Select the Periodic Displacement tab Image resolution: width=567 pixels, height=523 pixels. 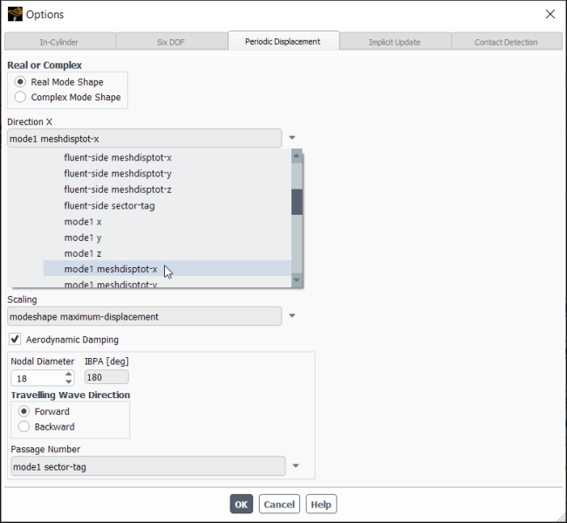coord(283,41)
